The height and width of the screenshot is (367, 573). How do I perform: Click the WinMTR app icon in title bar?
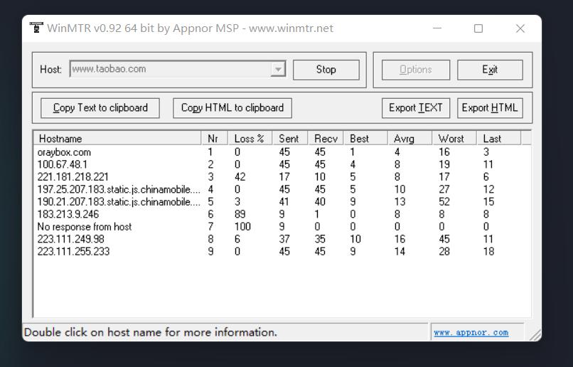(36, 28)
